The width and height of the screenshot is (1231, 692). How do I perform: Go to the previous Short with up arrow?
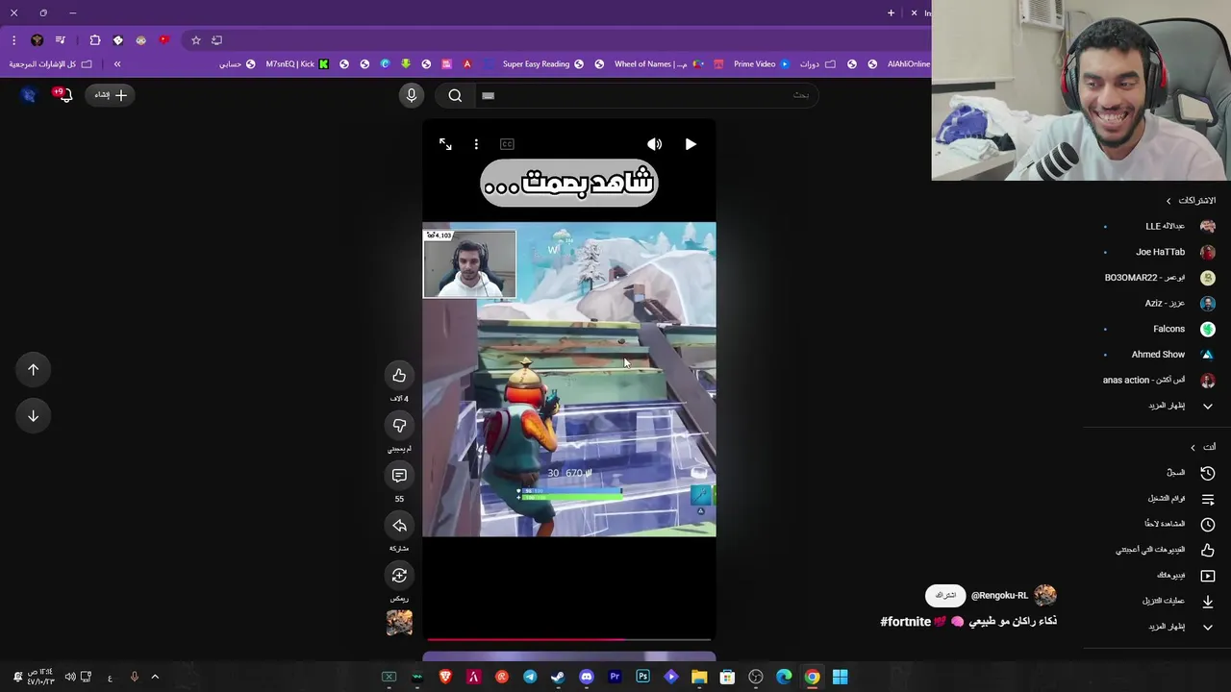[33, 370]
